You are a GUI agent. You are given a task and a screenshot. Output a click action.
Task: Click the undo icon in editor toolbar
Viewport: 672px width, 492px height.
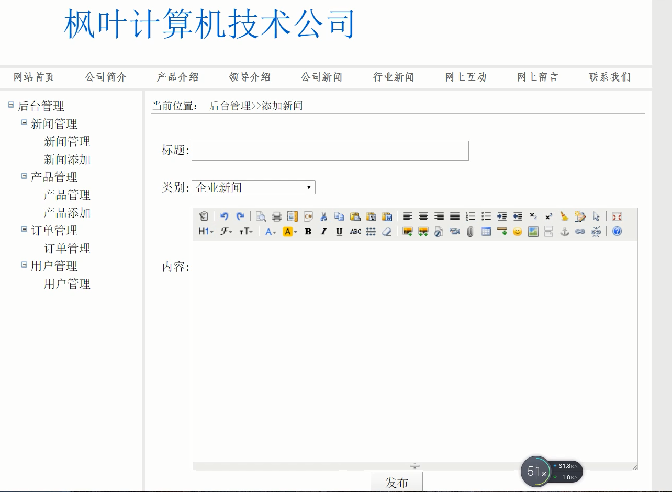(224, 216)
